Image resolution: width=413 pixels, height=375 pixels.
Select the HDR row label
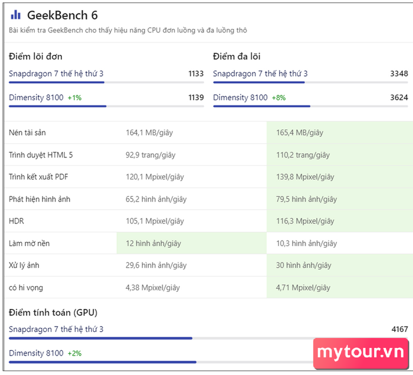coord(17,221)
